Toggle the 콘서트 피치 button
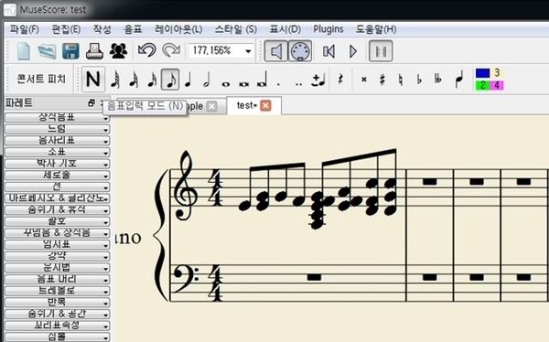 click(41, 80)
